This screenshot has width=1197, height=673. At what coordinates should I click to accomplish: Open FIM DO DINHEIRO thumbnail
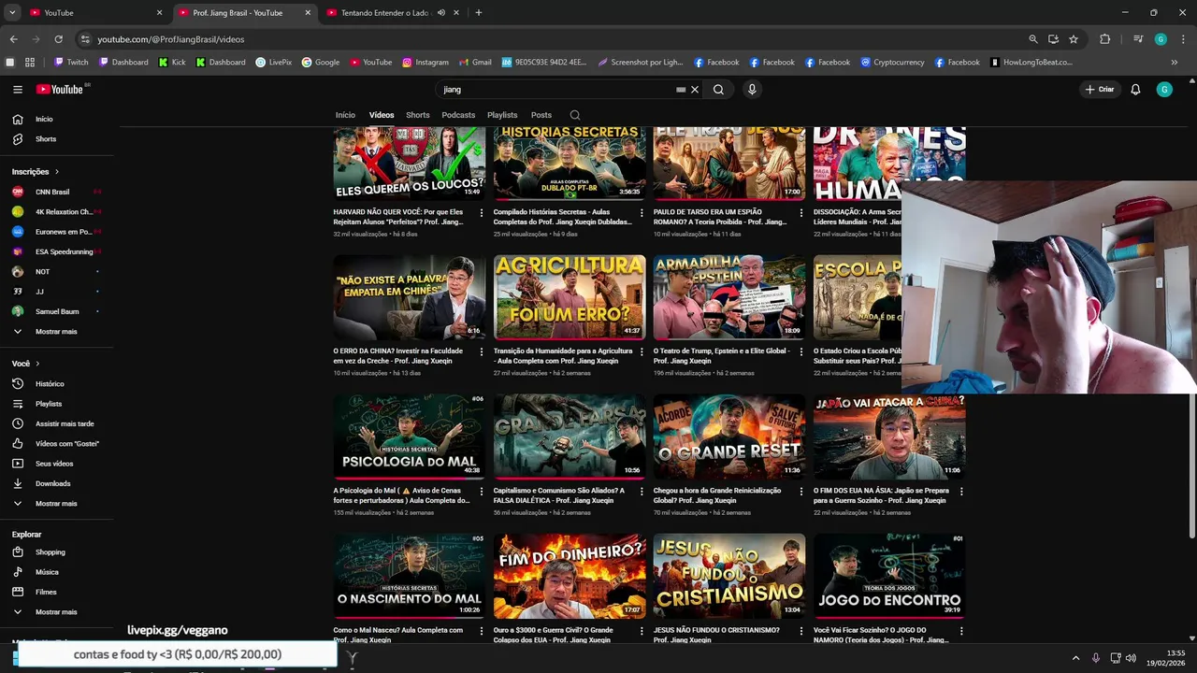click(x=570, y=576)
